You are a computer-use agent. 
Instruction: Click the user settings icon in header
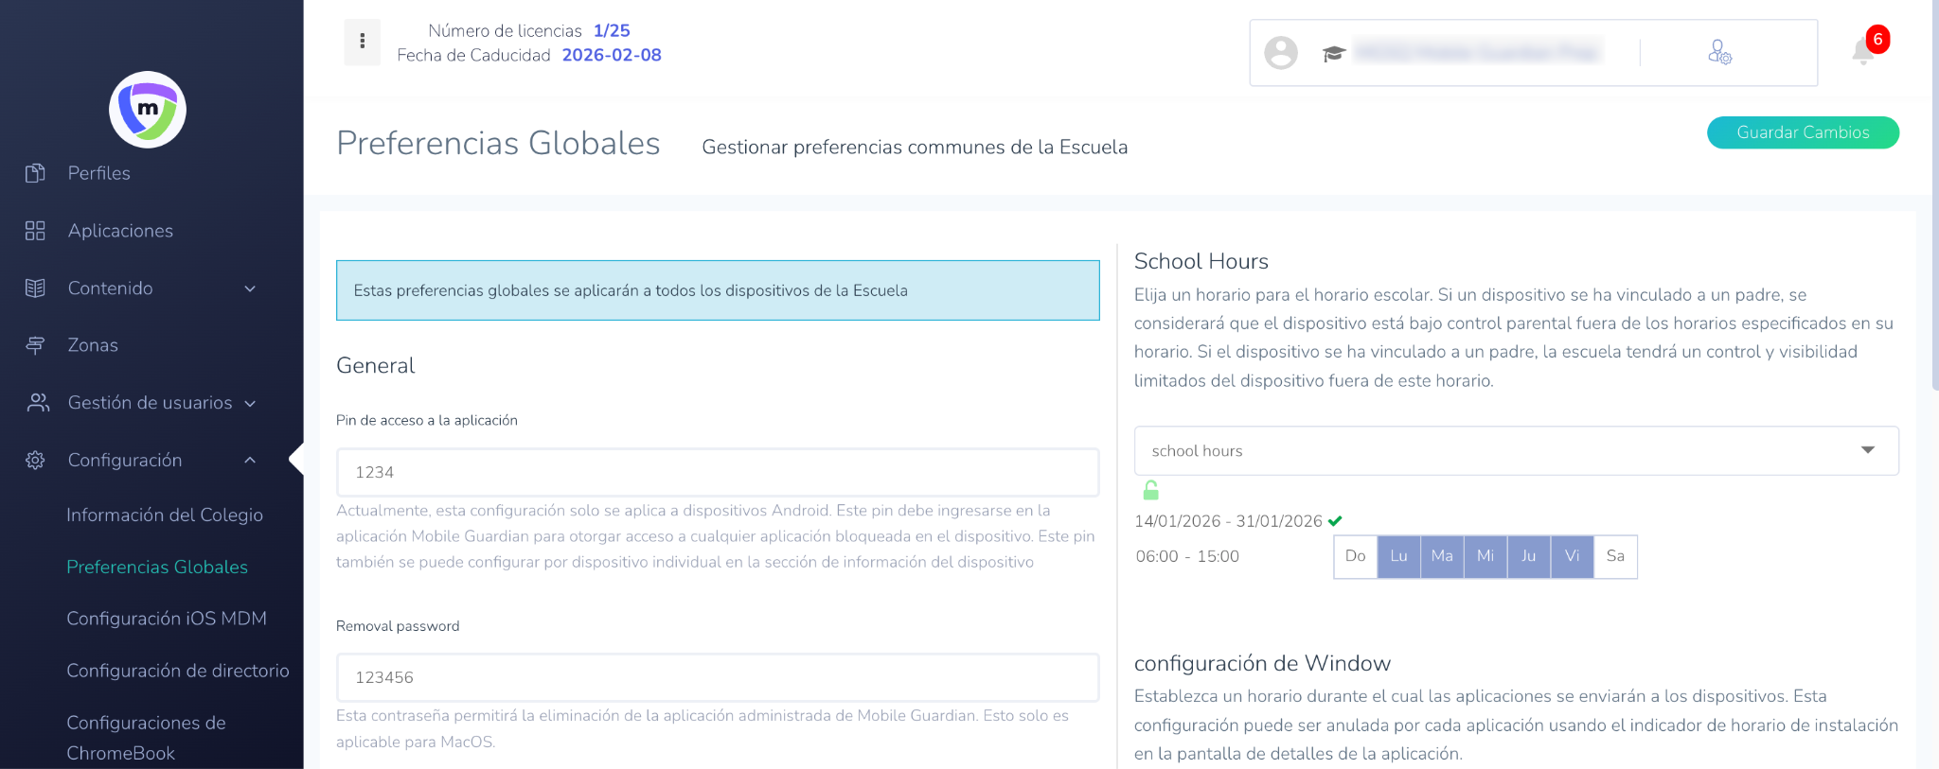[1719, 52]
